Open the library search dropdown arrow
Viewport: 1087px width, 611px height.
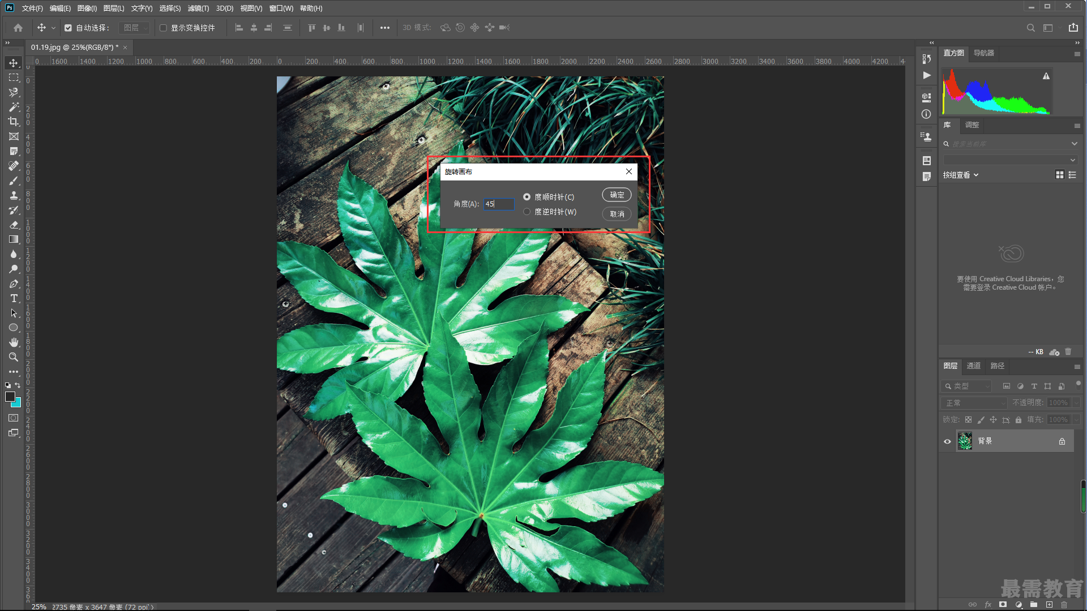click(x=1074, y=144)
